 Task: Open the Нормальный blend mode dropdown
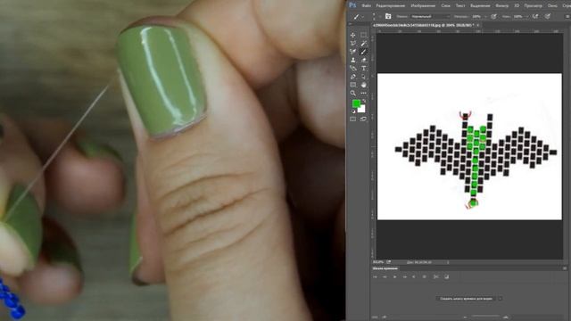pyautogui.click(x=430, y=16)
